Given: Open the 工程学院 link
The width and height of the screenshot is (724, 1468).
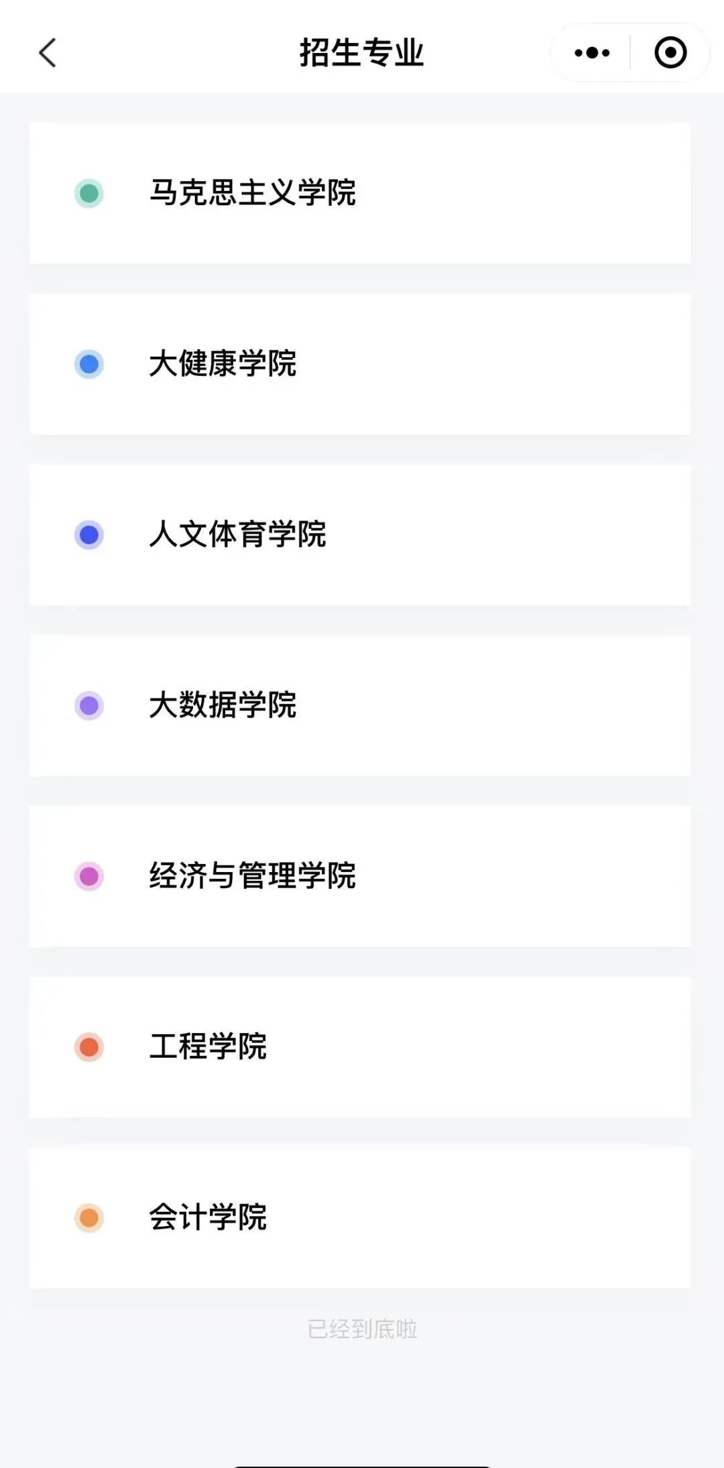Looking at the screenshot, I should coord(208,1046).
